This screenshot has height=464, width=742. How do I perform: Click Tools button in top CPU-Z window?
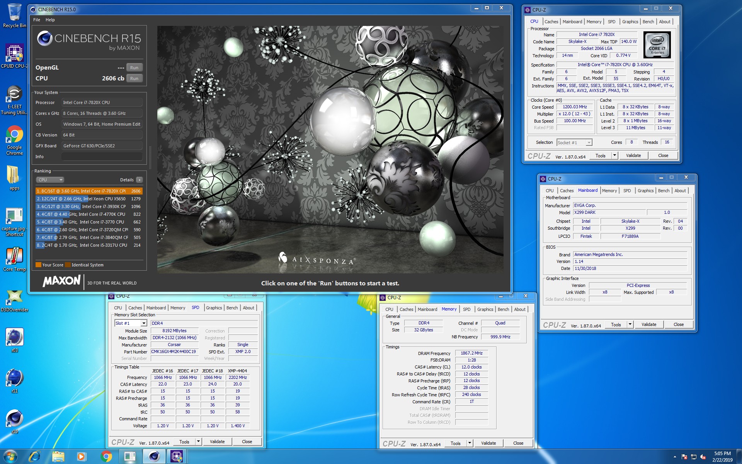pyautogui.click(x=601, y=155)
